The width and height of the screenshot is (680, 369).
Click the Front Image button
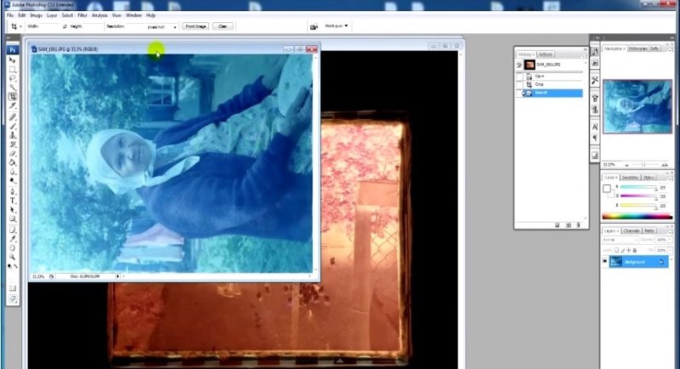pos(195,26)
